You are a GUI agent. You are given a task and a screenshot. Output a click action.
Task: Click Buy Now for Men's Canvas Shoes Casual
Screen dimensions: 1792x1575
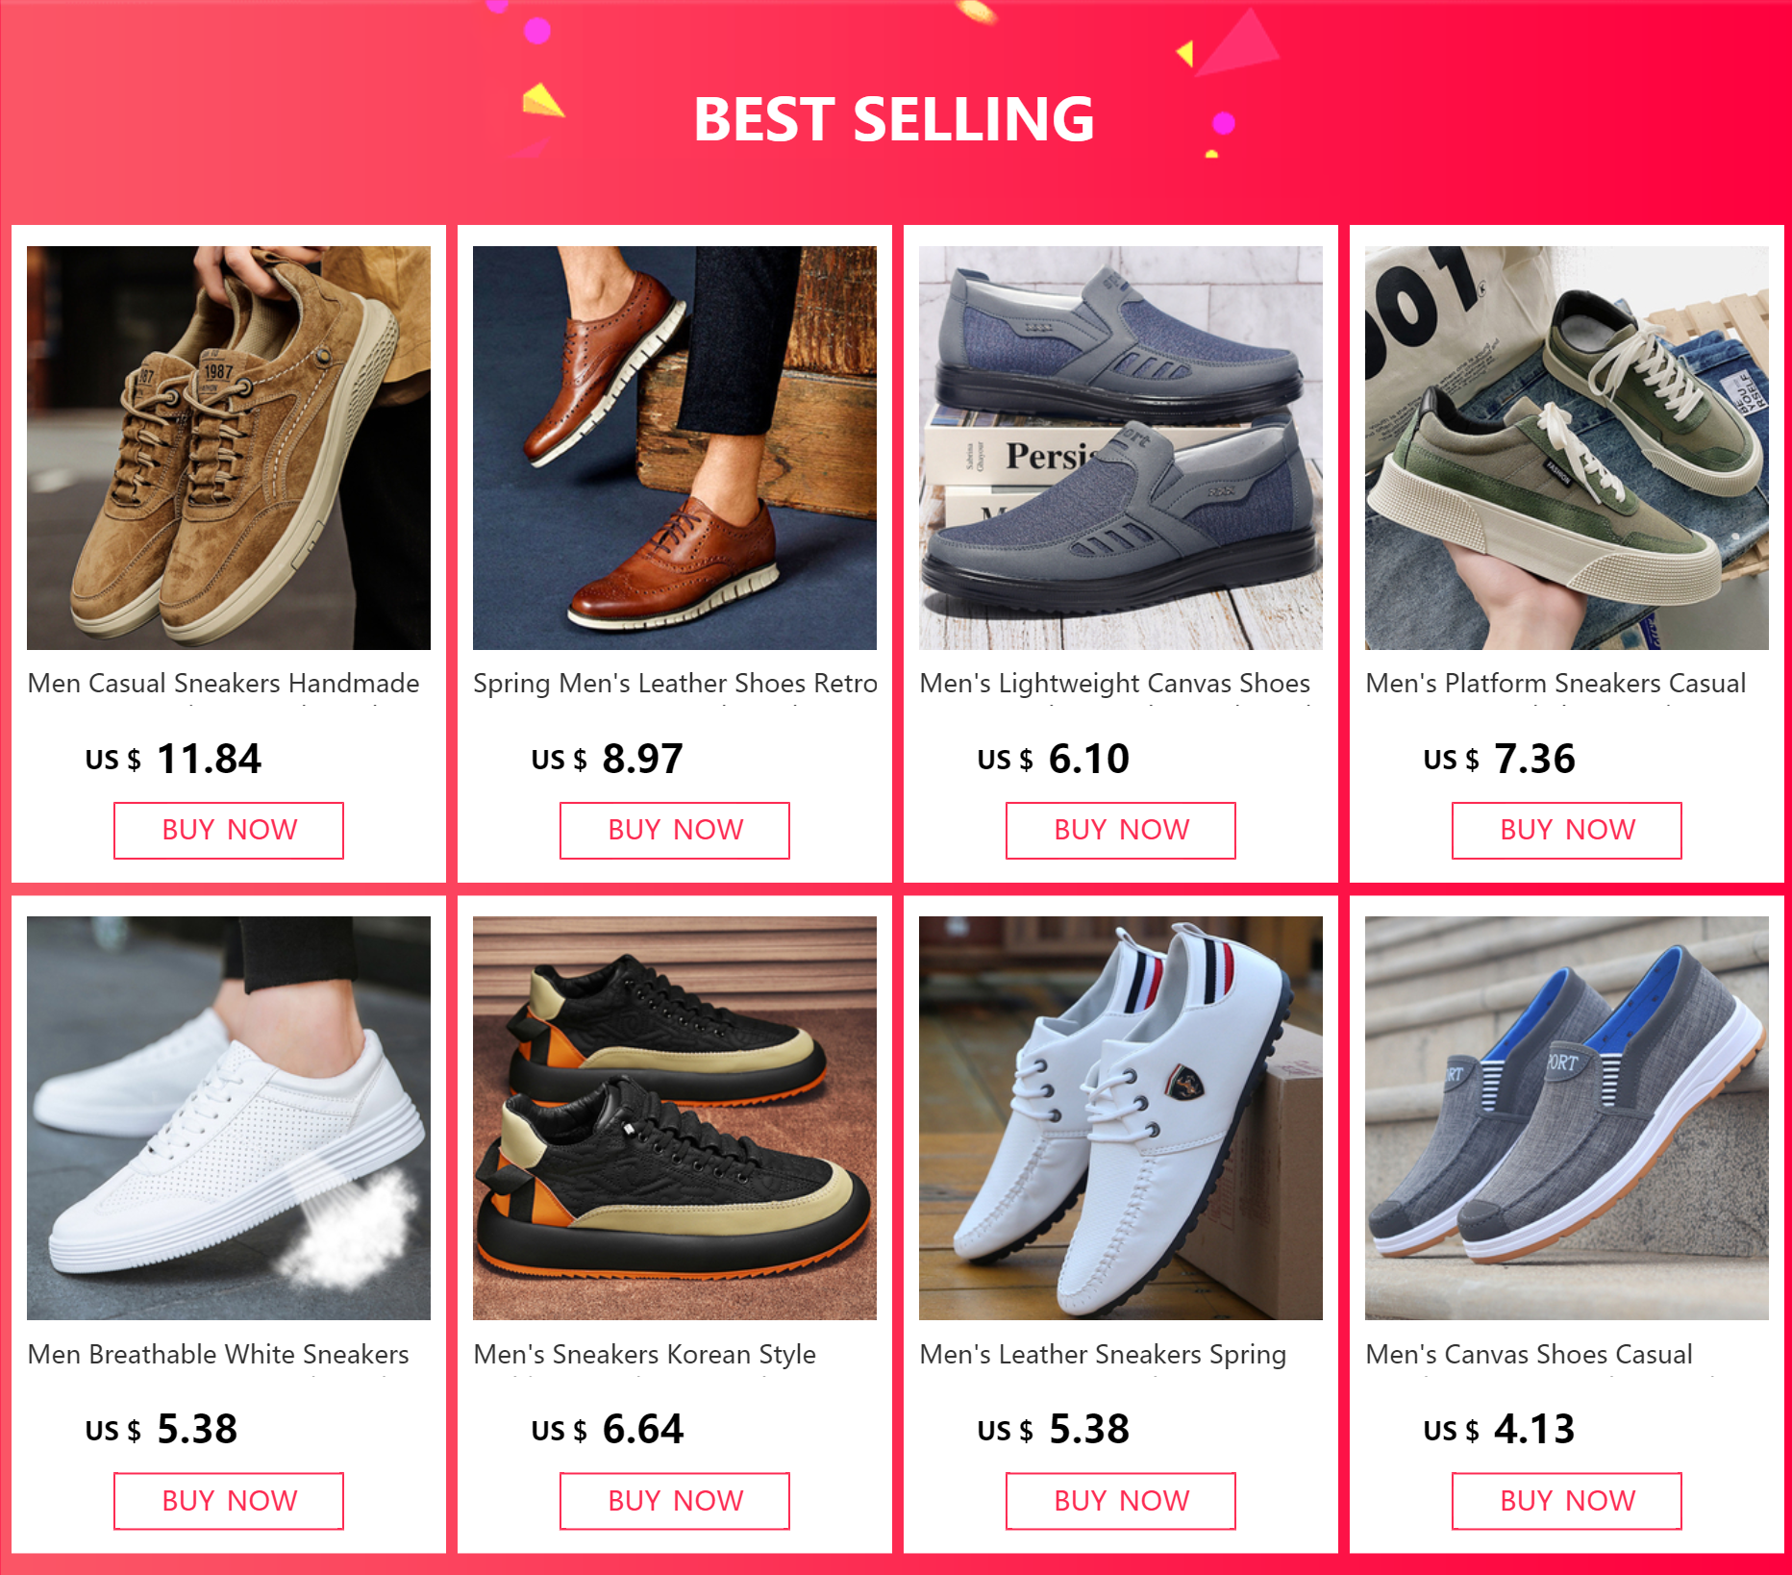pyautogui.click(x=1567, y=1501)
